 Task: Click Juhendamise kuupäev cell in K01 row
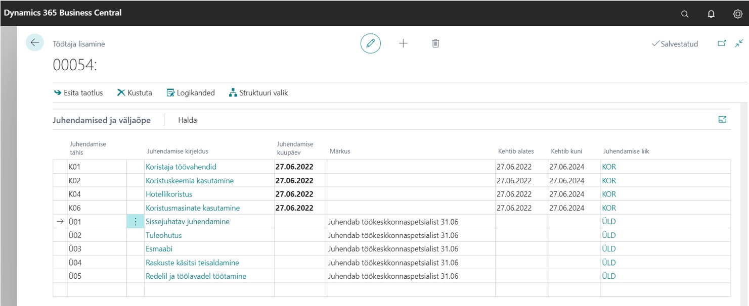300,167
